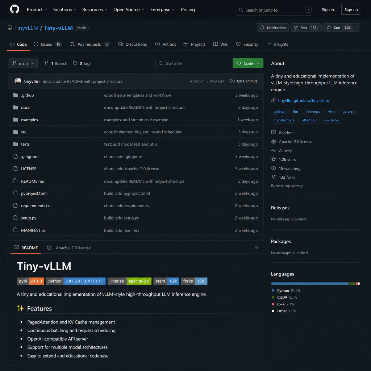Screen dimensions: 371x371
Task: Open the green Code dropdown button
Action: tap(248, 63)
